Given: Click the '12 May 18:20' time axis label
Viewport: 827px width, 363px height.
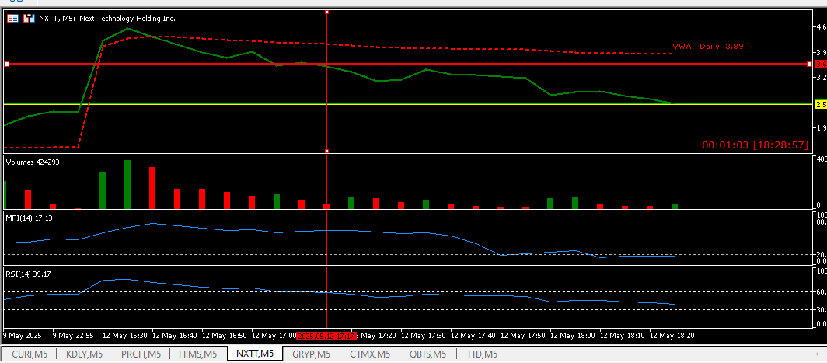Looking at the screenshot, I should coord(672,336).
